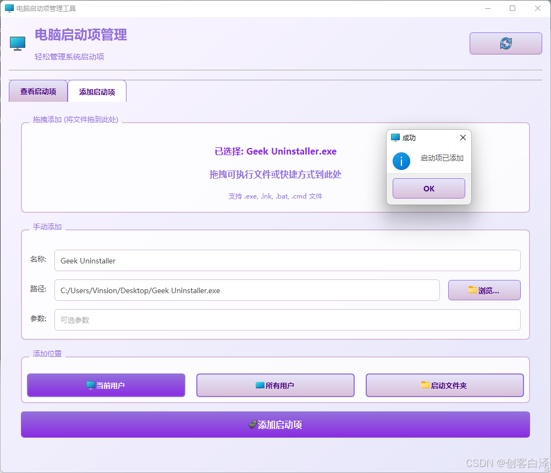Image resolution: width=551 pixels, height=473 pixels.
Task: Close the main application window
Action: coord(538,8)
